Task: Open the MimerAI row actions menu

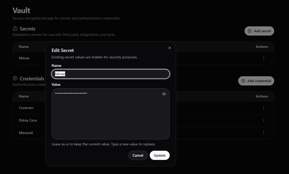Action: tap(263, 133)
